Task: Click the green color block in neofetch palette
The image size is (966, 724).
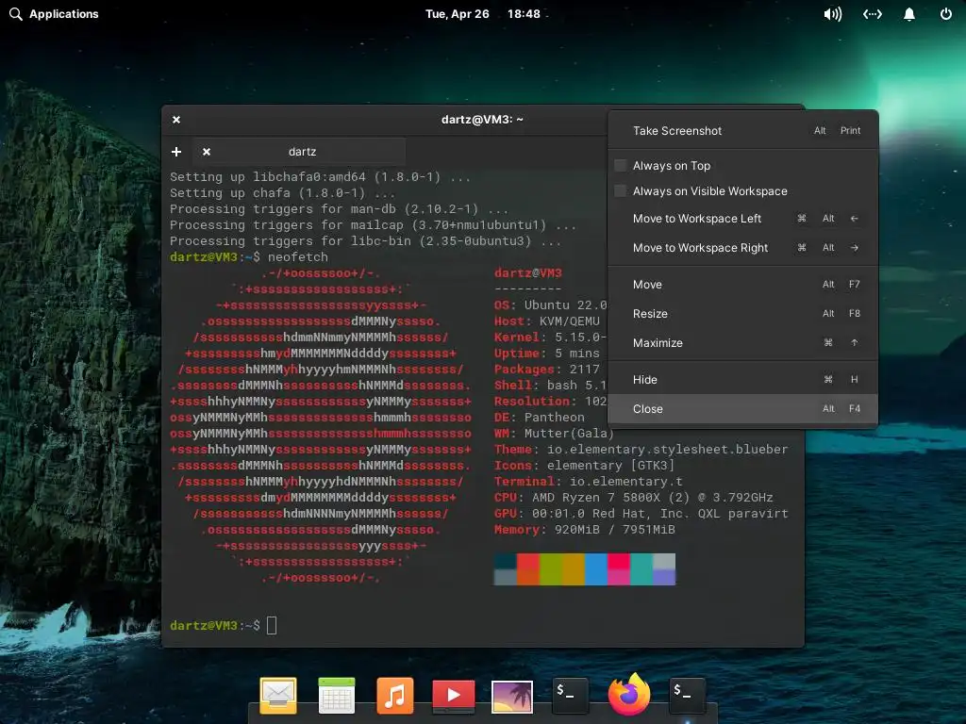Action: 551,568
